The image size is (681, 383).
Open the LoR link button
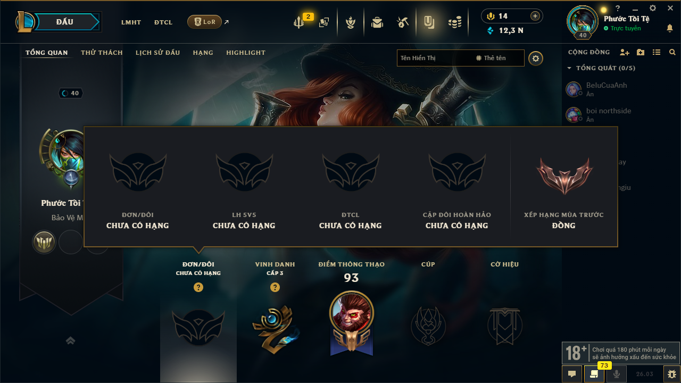point(205,22)
